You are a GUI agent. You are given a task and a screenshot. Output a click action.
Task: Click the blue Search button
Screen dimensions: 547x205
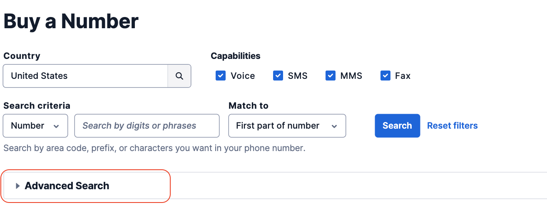click(398, 126)
